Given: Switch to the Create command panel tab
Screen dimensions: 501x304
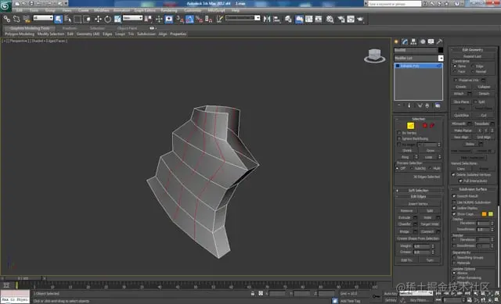Looking at the screenshot, I should [397, 41].
